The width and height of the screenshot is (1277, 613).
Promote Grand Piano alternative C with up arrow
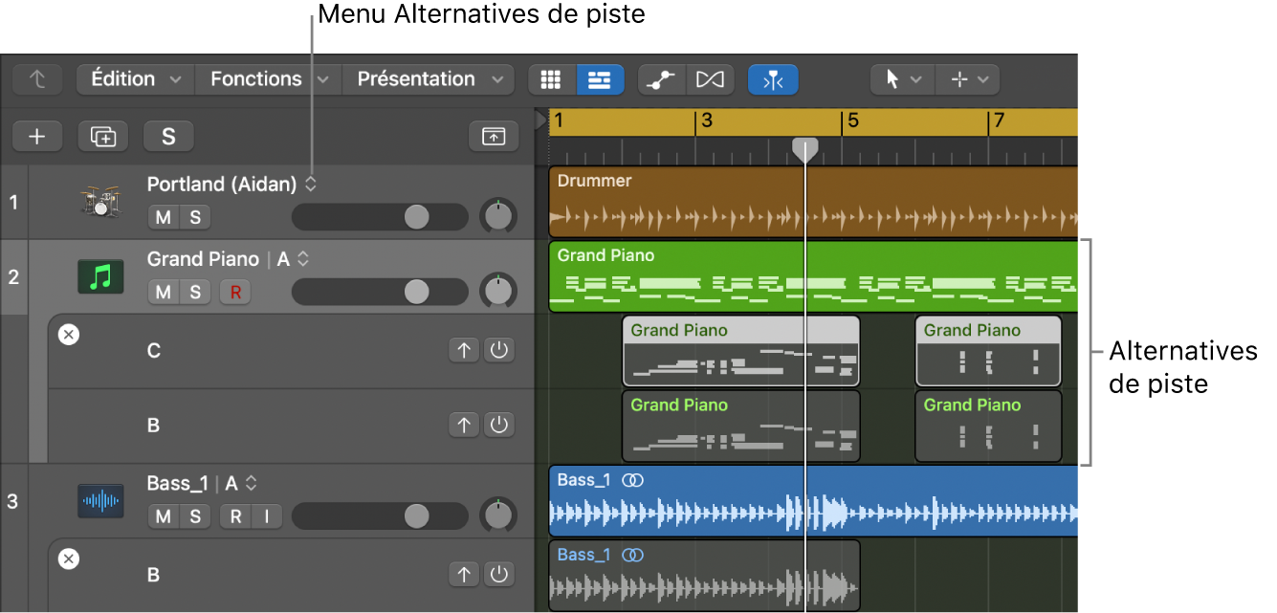point(465,350)
